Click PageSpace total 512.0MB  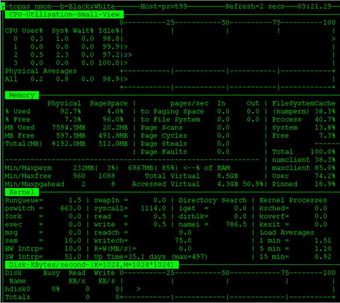click(113, 144)
